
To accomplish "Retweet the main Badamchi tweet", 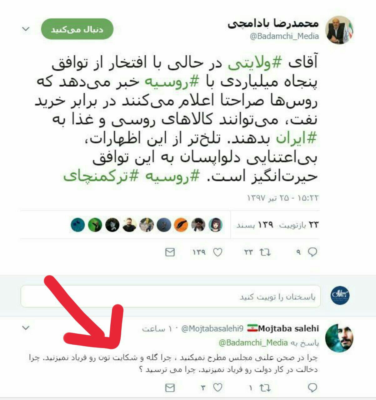I will point(265,252).
